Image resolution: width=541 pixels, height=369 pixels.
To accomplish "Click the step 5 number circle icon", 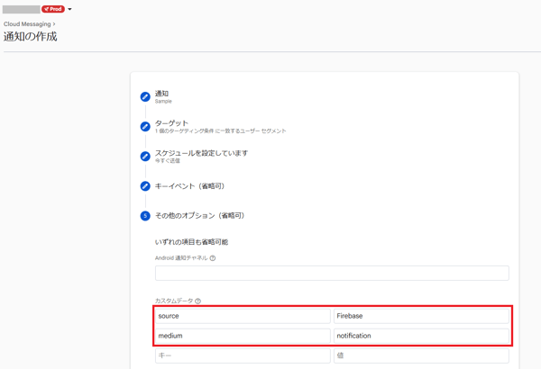I will (145, 216).
